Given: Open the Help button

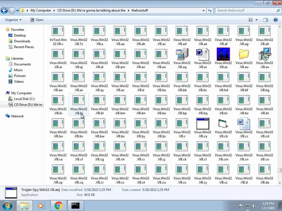Looking at the screenshot, I should click(x=275, y=20).
